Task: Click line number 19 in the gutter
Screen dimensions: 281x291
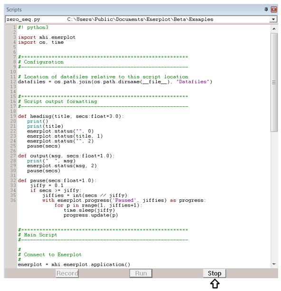Action: point(13,116)
